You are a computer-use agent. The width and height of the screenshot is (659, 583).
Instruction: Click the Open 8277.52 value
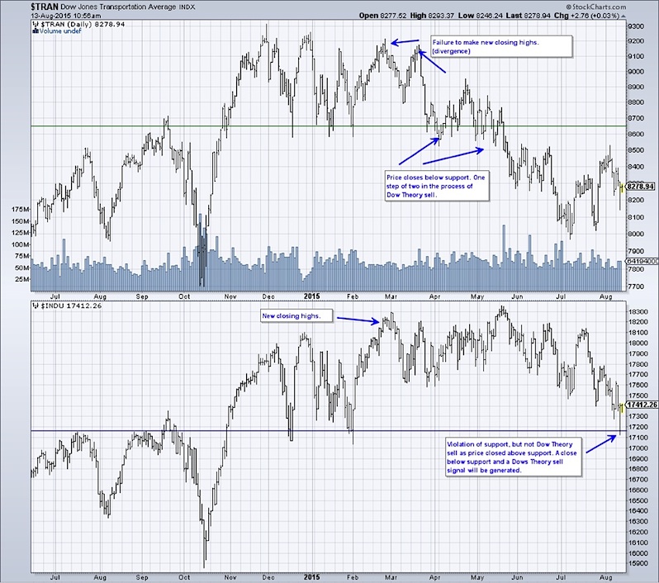[x=383, y=16]
